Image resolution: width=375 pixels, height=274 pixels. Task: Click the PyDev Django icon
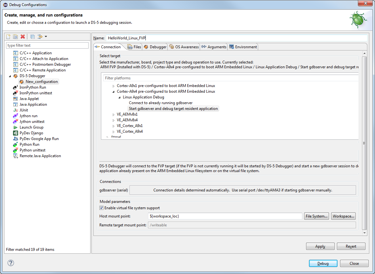16,133
